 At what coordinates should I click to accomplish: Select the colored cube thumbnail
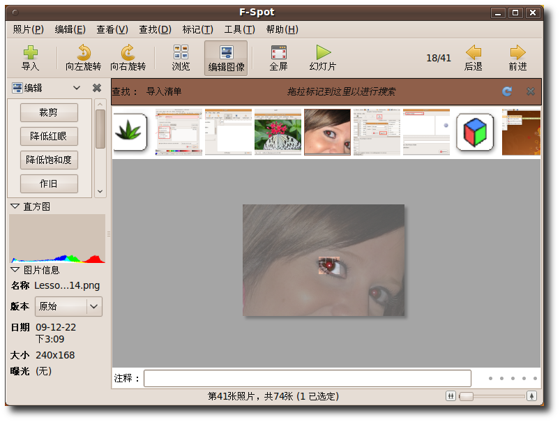click(476, 132)
